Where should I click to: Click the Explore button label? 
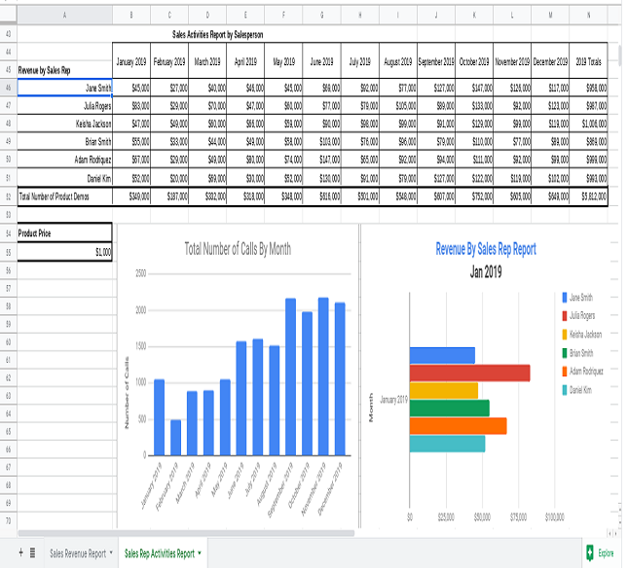tap(607, 552)
